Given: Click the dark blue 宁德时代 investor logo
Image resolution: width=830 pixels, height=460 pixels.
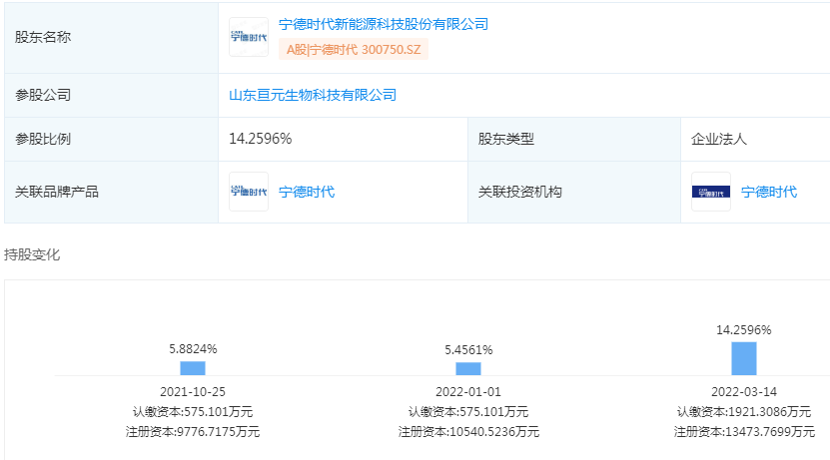Looking at the screenshot, I should (711, 192).
